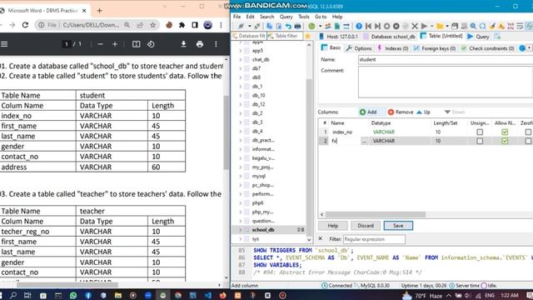The image size is (533, 300).
Task: Switch to the Foreign keys (0) tab
Action: [435, 48]
